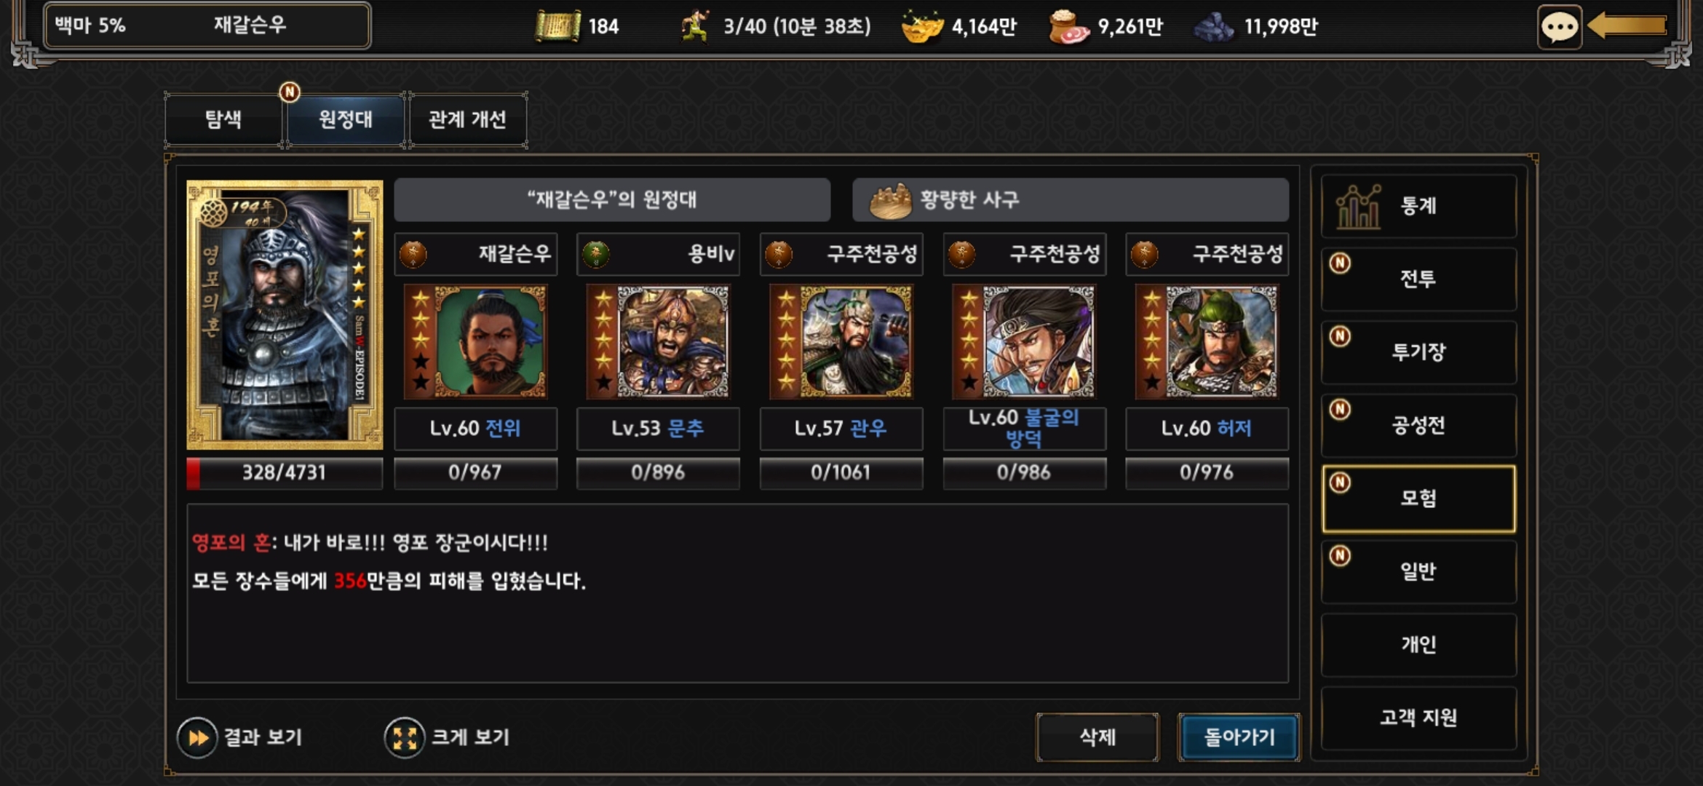The image size is (1703, 786).
Task: Switch to the 탐색 tab
Action: (223, 120)
